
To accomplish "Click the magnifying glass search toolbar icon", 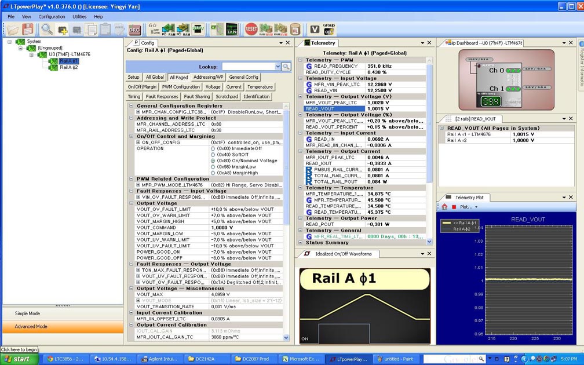I will tap(47, 29).
